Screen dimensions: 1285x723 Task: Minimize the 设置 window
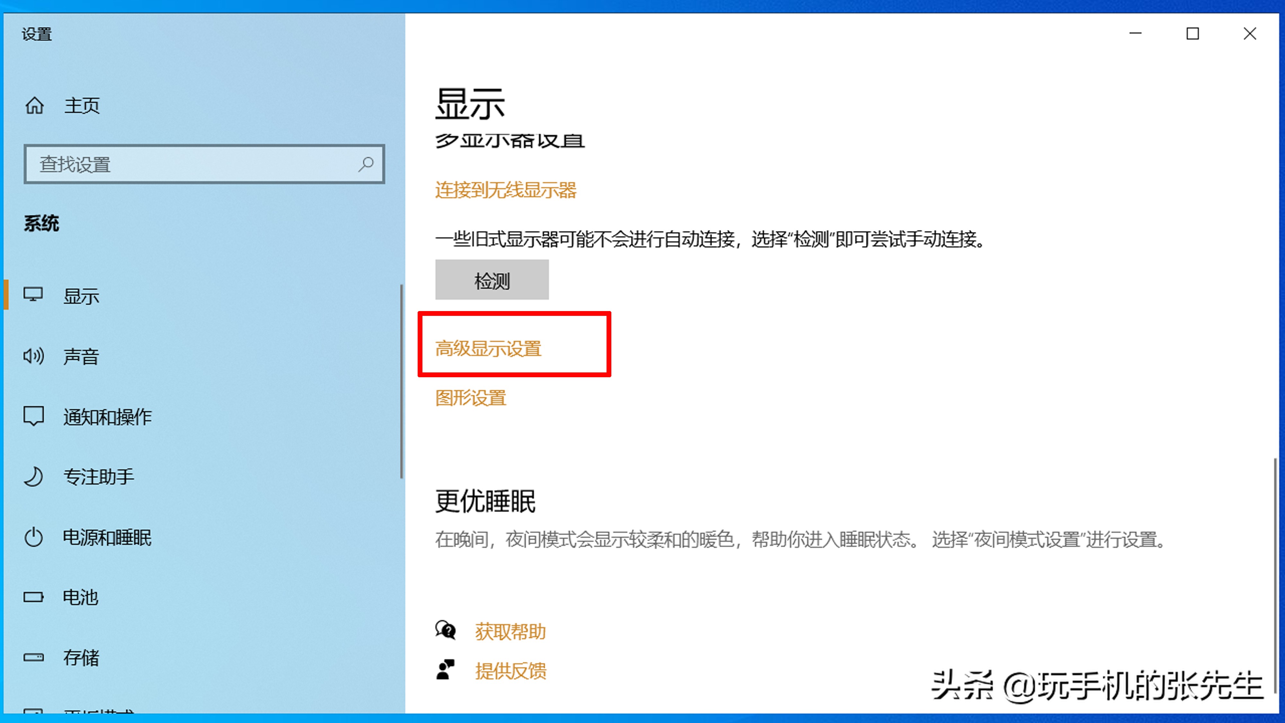pos(1136,33)
